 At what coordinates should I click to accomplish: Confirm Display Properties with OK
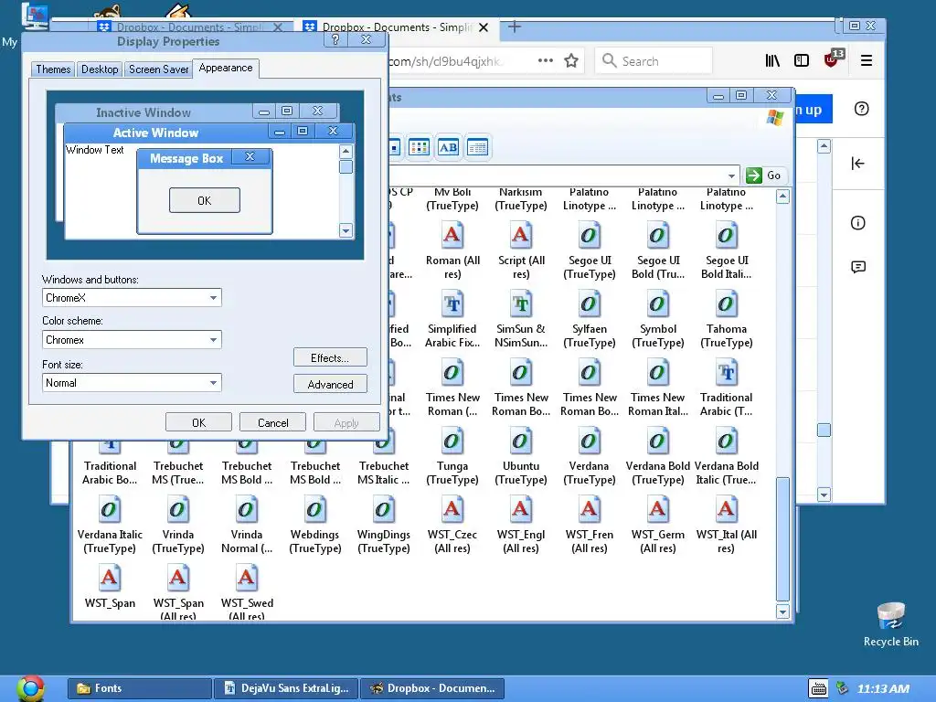[198, 422]
